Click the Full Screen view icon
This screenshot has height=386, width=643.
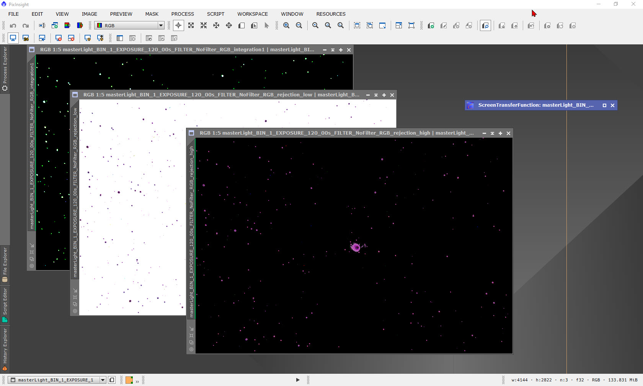[x=411, y=26]
